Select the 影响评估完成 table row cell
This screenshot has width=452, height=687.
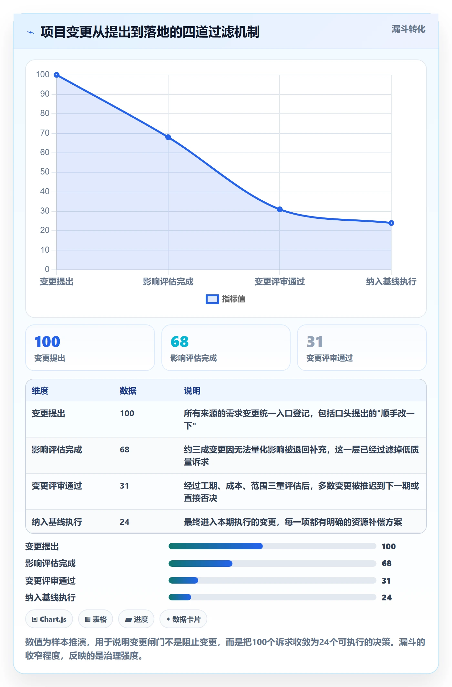tap(57, 449)
